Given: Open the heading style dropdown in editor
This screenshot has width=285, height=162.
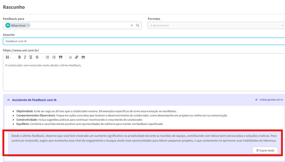Looking at the screenshot, I should point(8,57).
